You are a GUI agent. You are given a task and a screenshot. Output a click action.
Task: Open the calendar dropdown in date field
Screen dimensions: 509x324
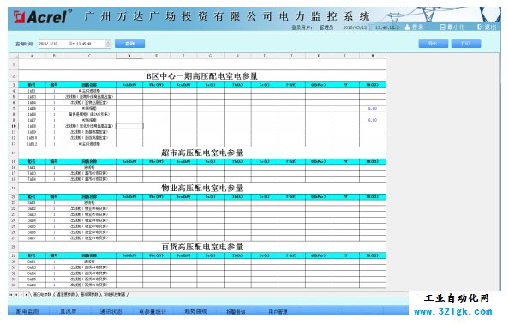point(71,44)
